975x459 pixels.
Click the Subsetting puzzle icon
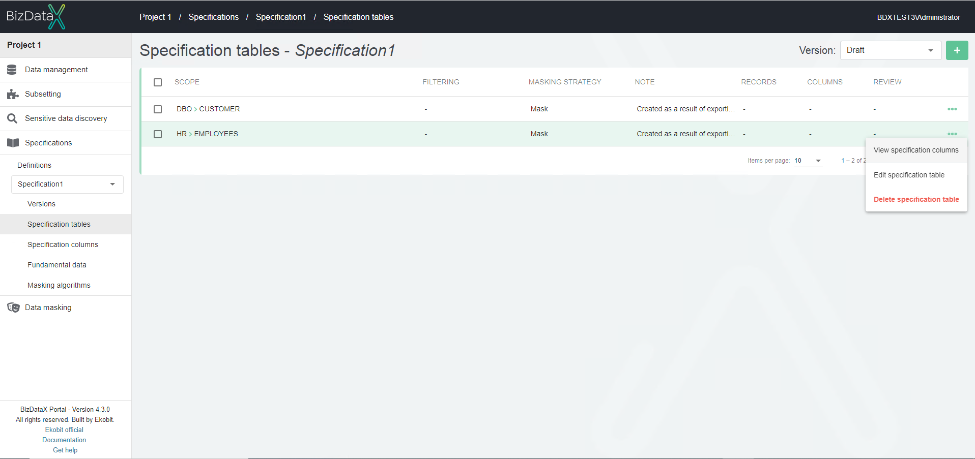(x=13, y=94)
